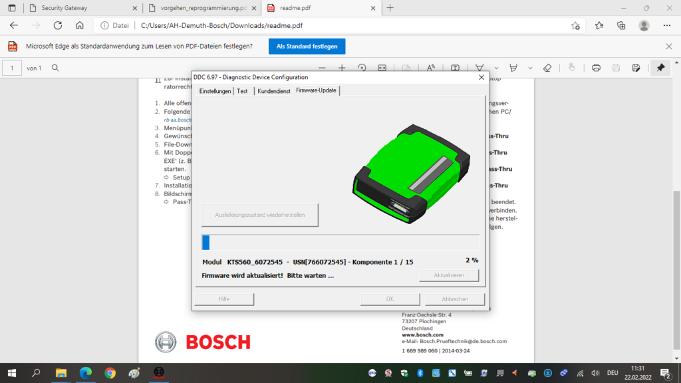The width and height of the screenshot is (681, 383).
Task: Open Edge Favorites list
Action: [x=599, y=26]
